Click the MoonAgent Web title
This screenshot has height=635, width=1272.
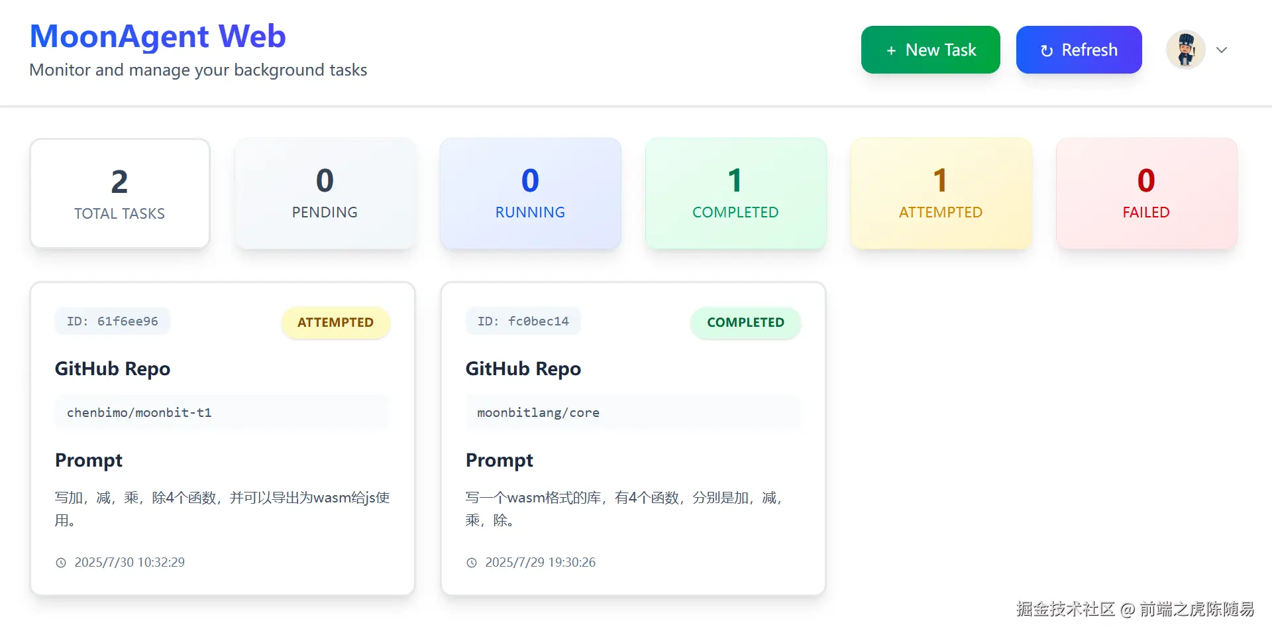point(158,36)
